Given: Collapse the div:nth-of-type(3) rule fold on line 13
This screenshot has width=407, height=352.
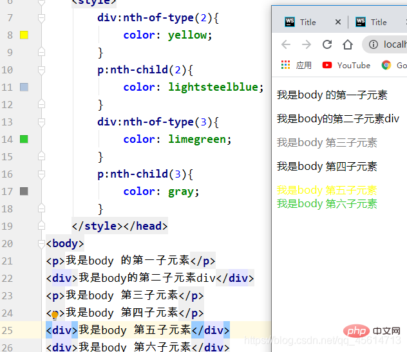Looking at the screenshot, I should [41, 122].
